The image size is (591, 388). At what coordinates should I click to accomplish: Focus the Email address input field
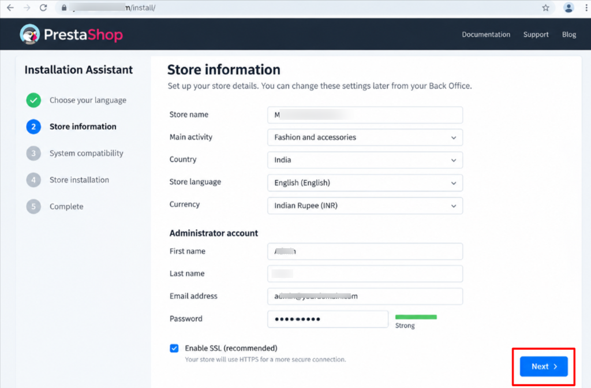coord(365,296)
